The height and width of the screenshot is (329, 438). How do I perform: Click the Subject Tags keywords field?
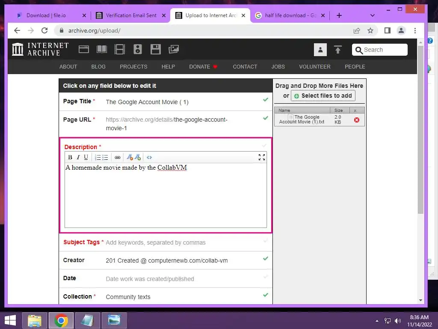[x=166, y=242]
